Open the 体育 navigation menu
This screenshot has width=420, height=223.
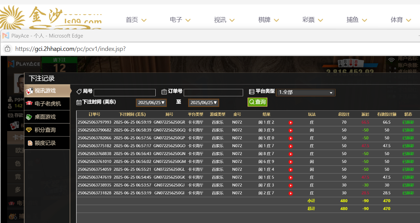[x=401, y=20]
